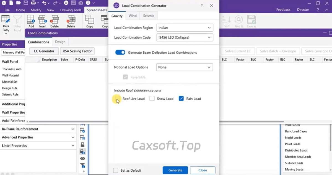Click the Add row spreadsheet icon
The height and width of the screenshot is (175, 332).
tap(31, 20)
